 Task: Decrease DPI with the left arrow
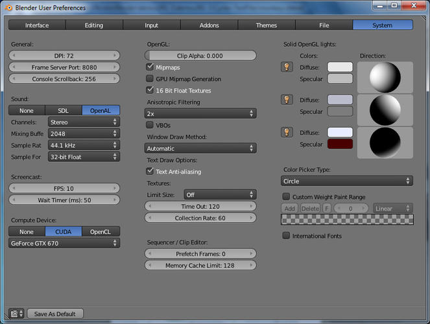point(14,56)
